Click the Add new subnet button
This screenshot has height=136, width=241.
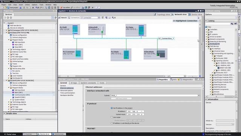[x=121, y=98]
